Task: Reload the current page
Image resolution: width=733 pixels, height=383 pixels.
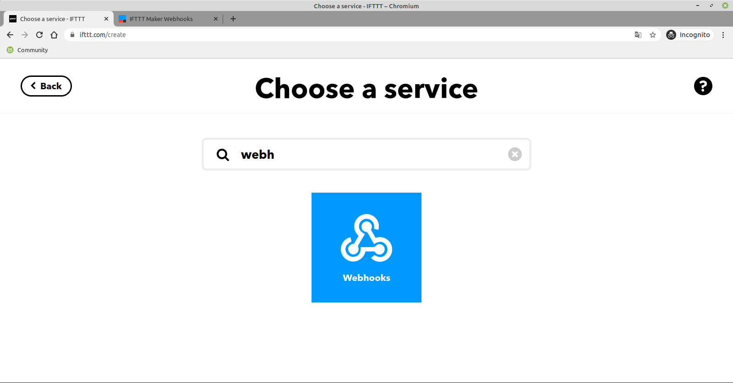Action: [x=39, y=35]
